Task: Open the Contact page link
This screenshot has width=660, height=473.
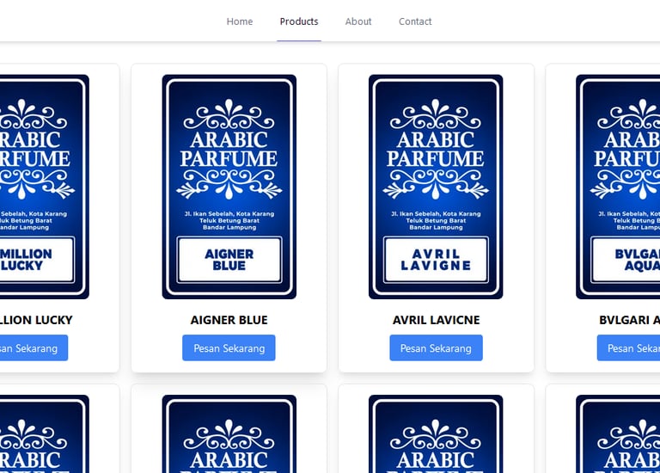Action: (415, 21)
